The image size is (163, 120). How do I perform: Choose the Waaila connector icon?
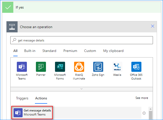(117, 67)
